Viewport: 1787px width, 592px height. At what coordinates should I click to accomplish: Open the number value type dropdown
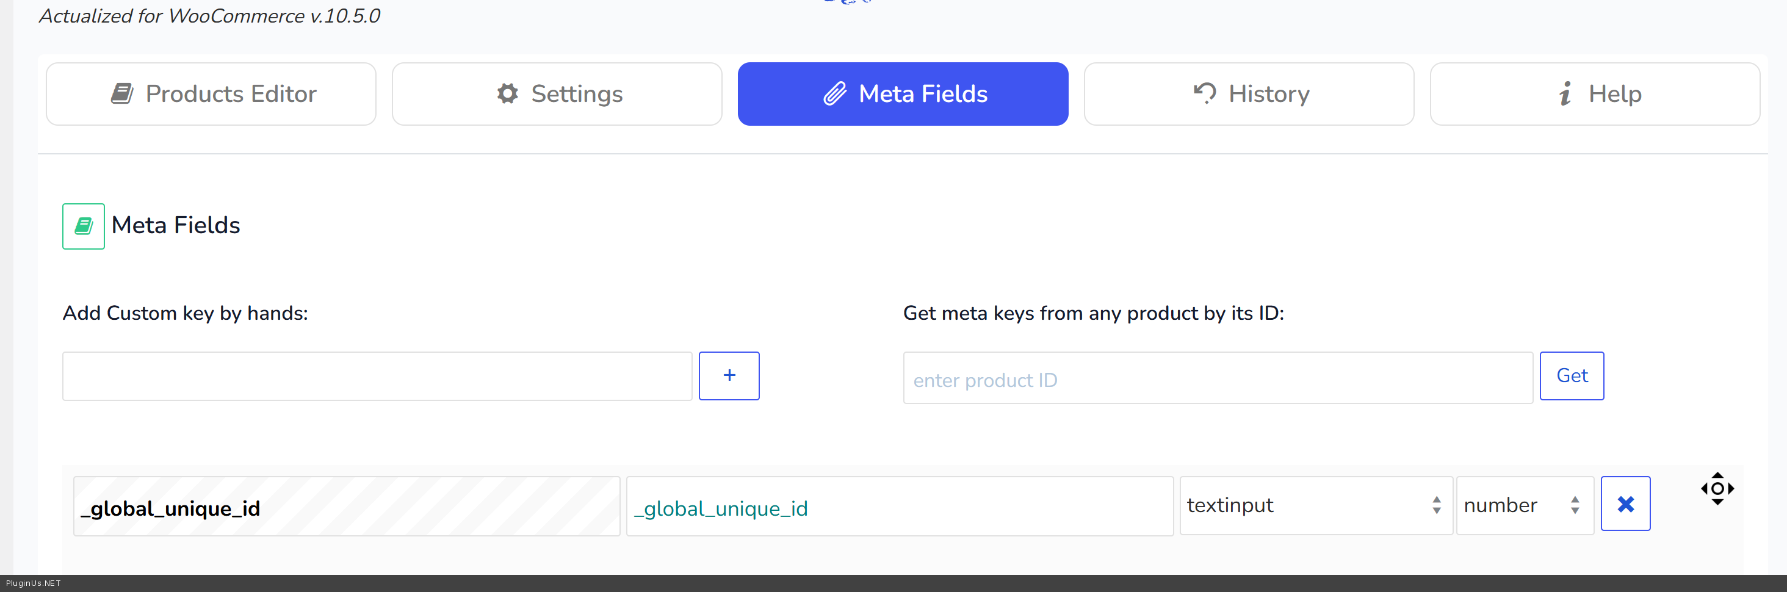click(x=1523, y=505)
